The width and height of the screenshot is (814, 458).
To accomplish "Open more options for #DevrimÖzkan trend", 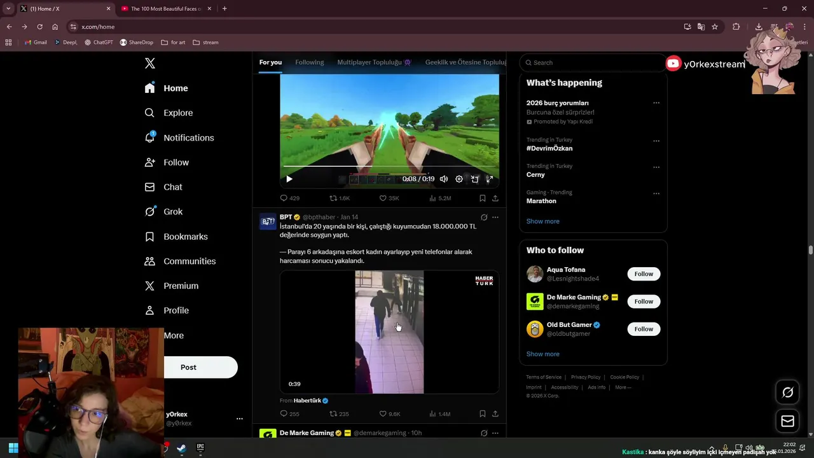I will (x=656, y=141).
